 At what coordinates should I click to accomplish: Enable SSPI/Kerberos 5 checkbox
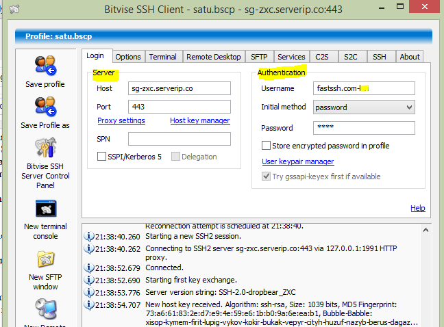coord(101,156)
